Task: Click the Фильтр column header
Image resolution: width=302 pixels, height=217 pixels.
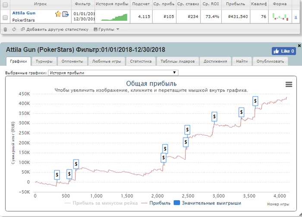Action: click(x=83, y=4)
